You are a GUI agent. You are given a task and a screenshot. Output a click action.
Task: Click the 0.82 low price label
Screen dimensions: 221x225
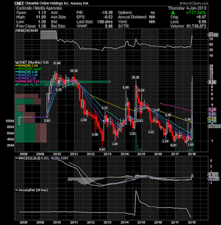click(x=102, y=150)
